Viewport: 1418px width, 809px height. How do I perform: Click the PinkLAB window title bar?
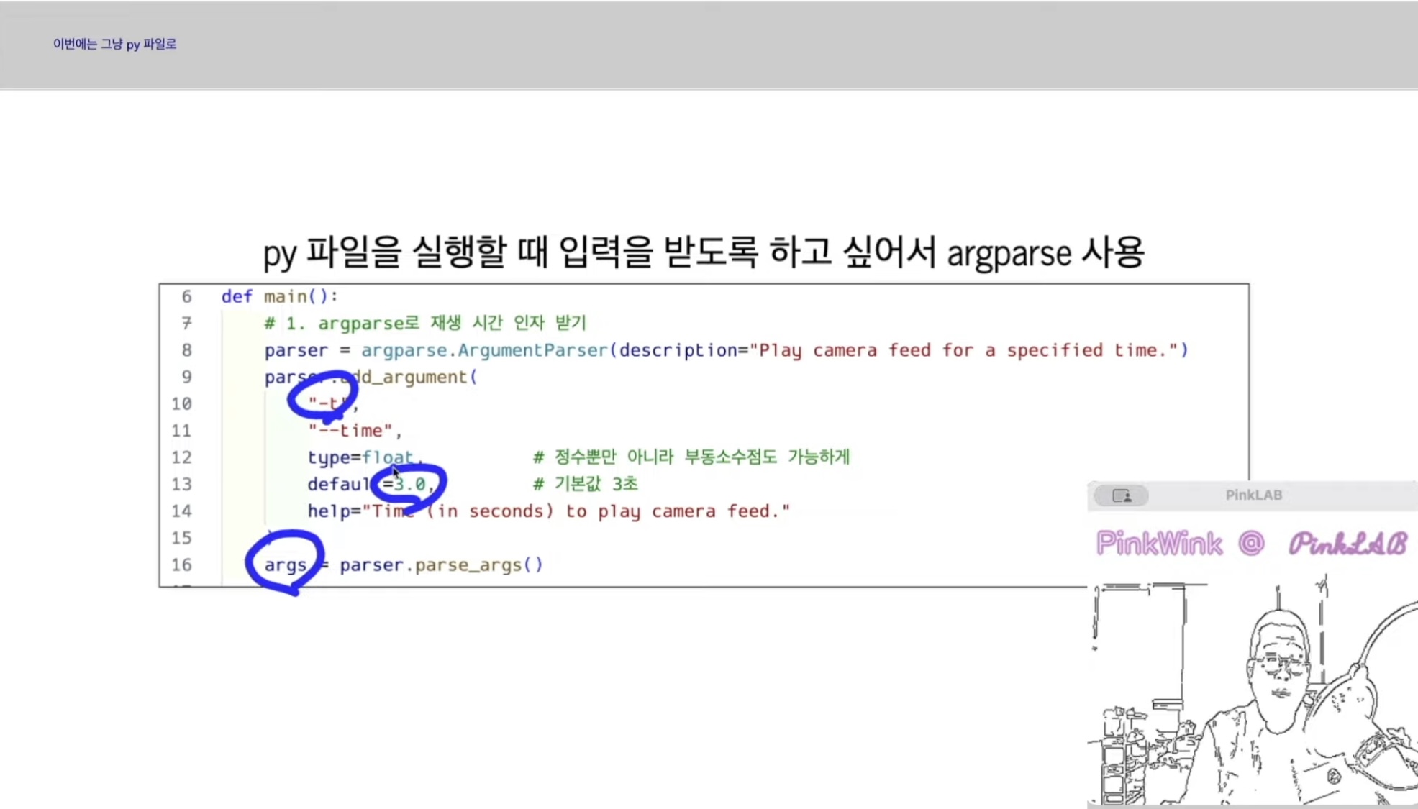(x=1253, y=495)
